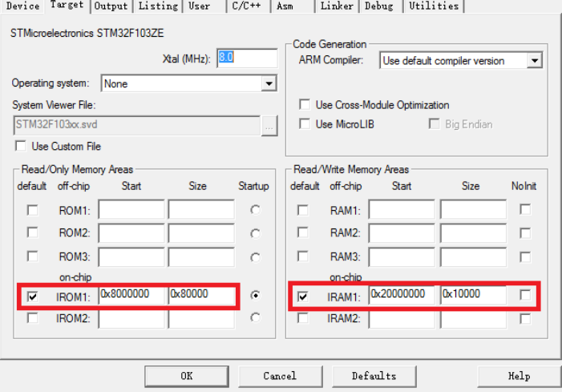This screenshot has height=392, width=562.
Task: Confirm settings with the OK button
Action: click(187, 376)
